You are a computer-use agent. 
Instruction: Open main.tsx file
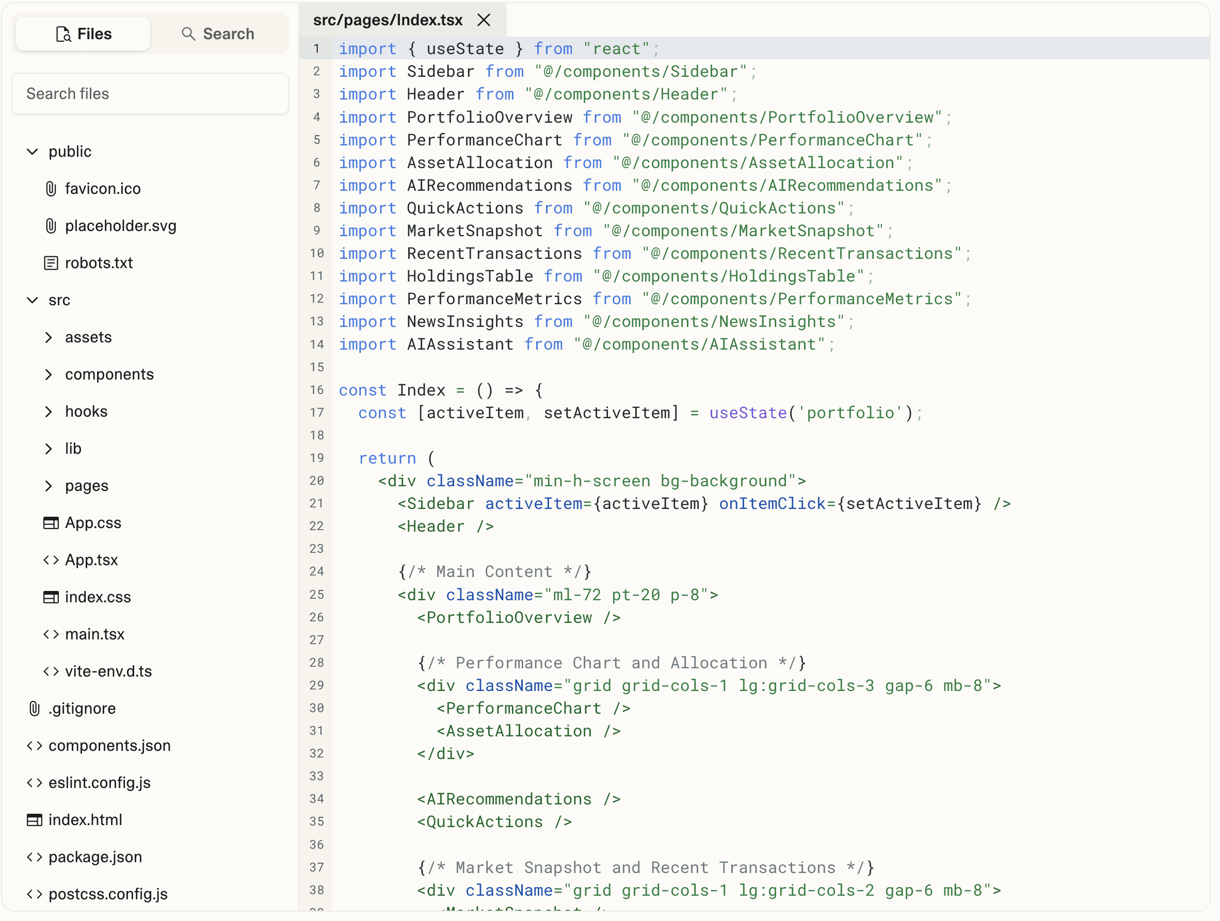point(94,634)
